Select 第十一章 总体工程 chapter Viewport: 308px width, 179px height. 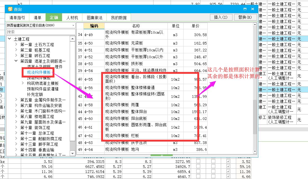point(37,133)
